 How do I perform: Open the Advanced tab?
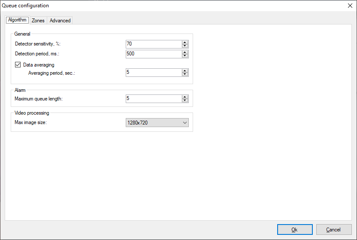click(x=60, y=21)
